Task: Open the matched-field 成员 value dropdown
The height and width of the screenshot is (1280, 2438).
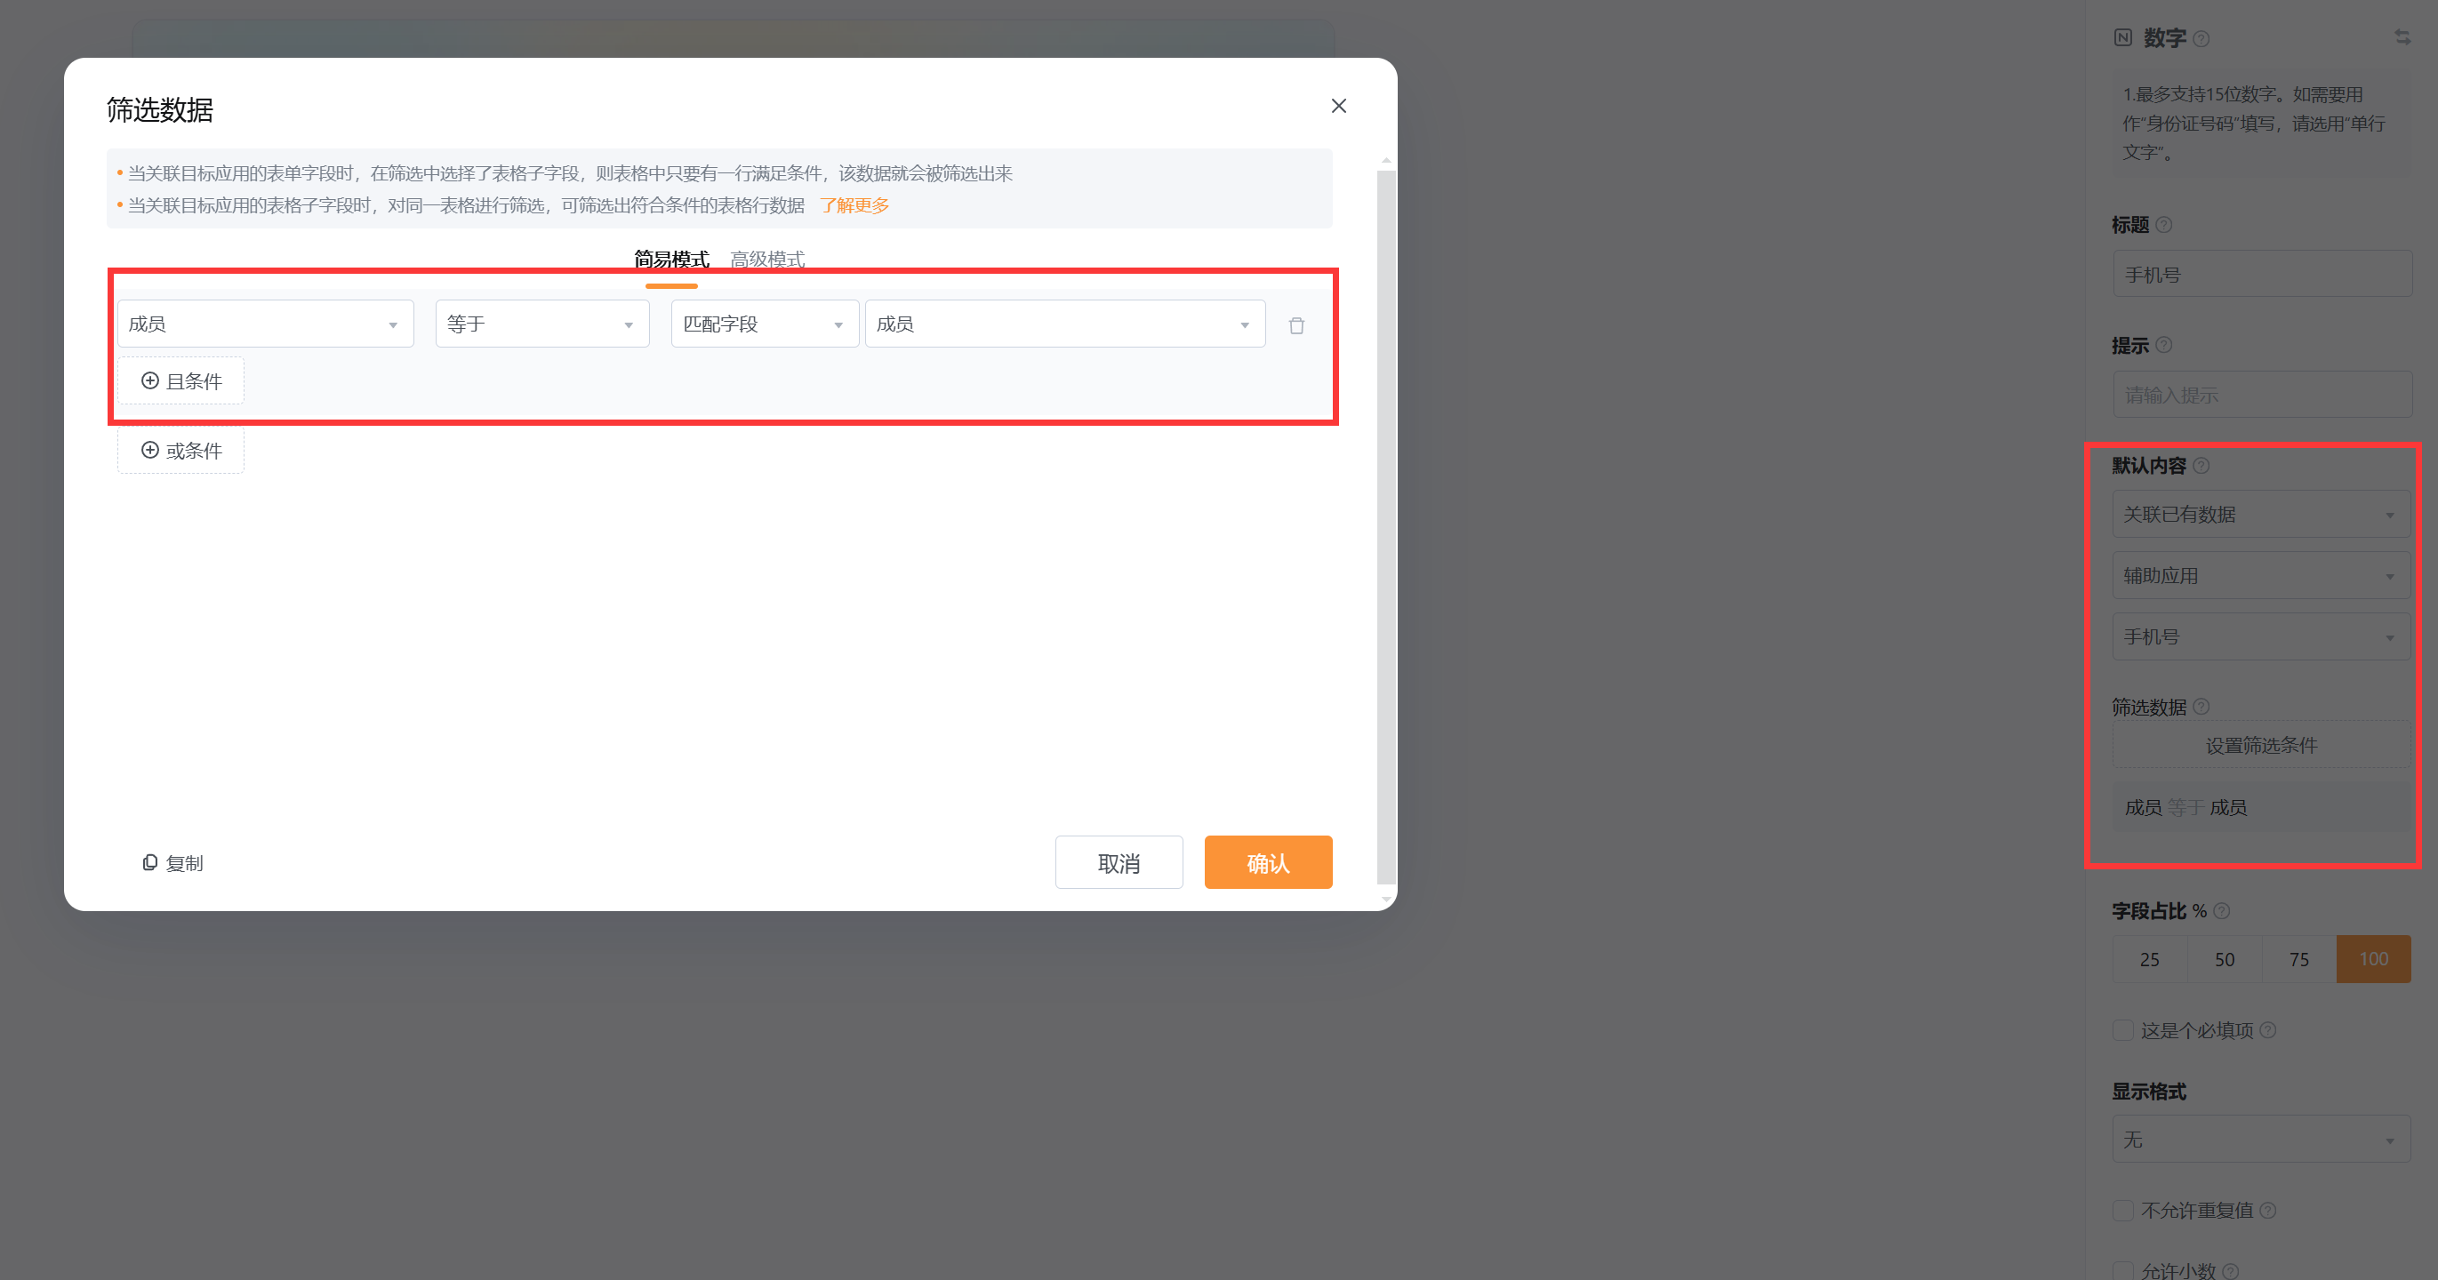Action: (1064, 324)
